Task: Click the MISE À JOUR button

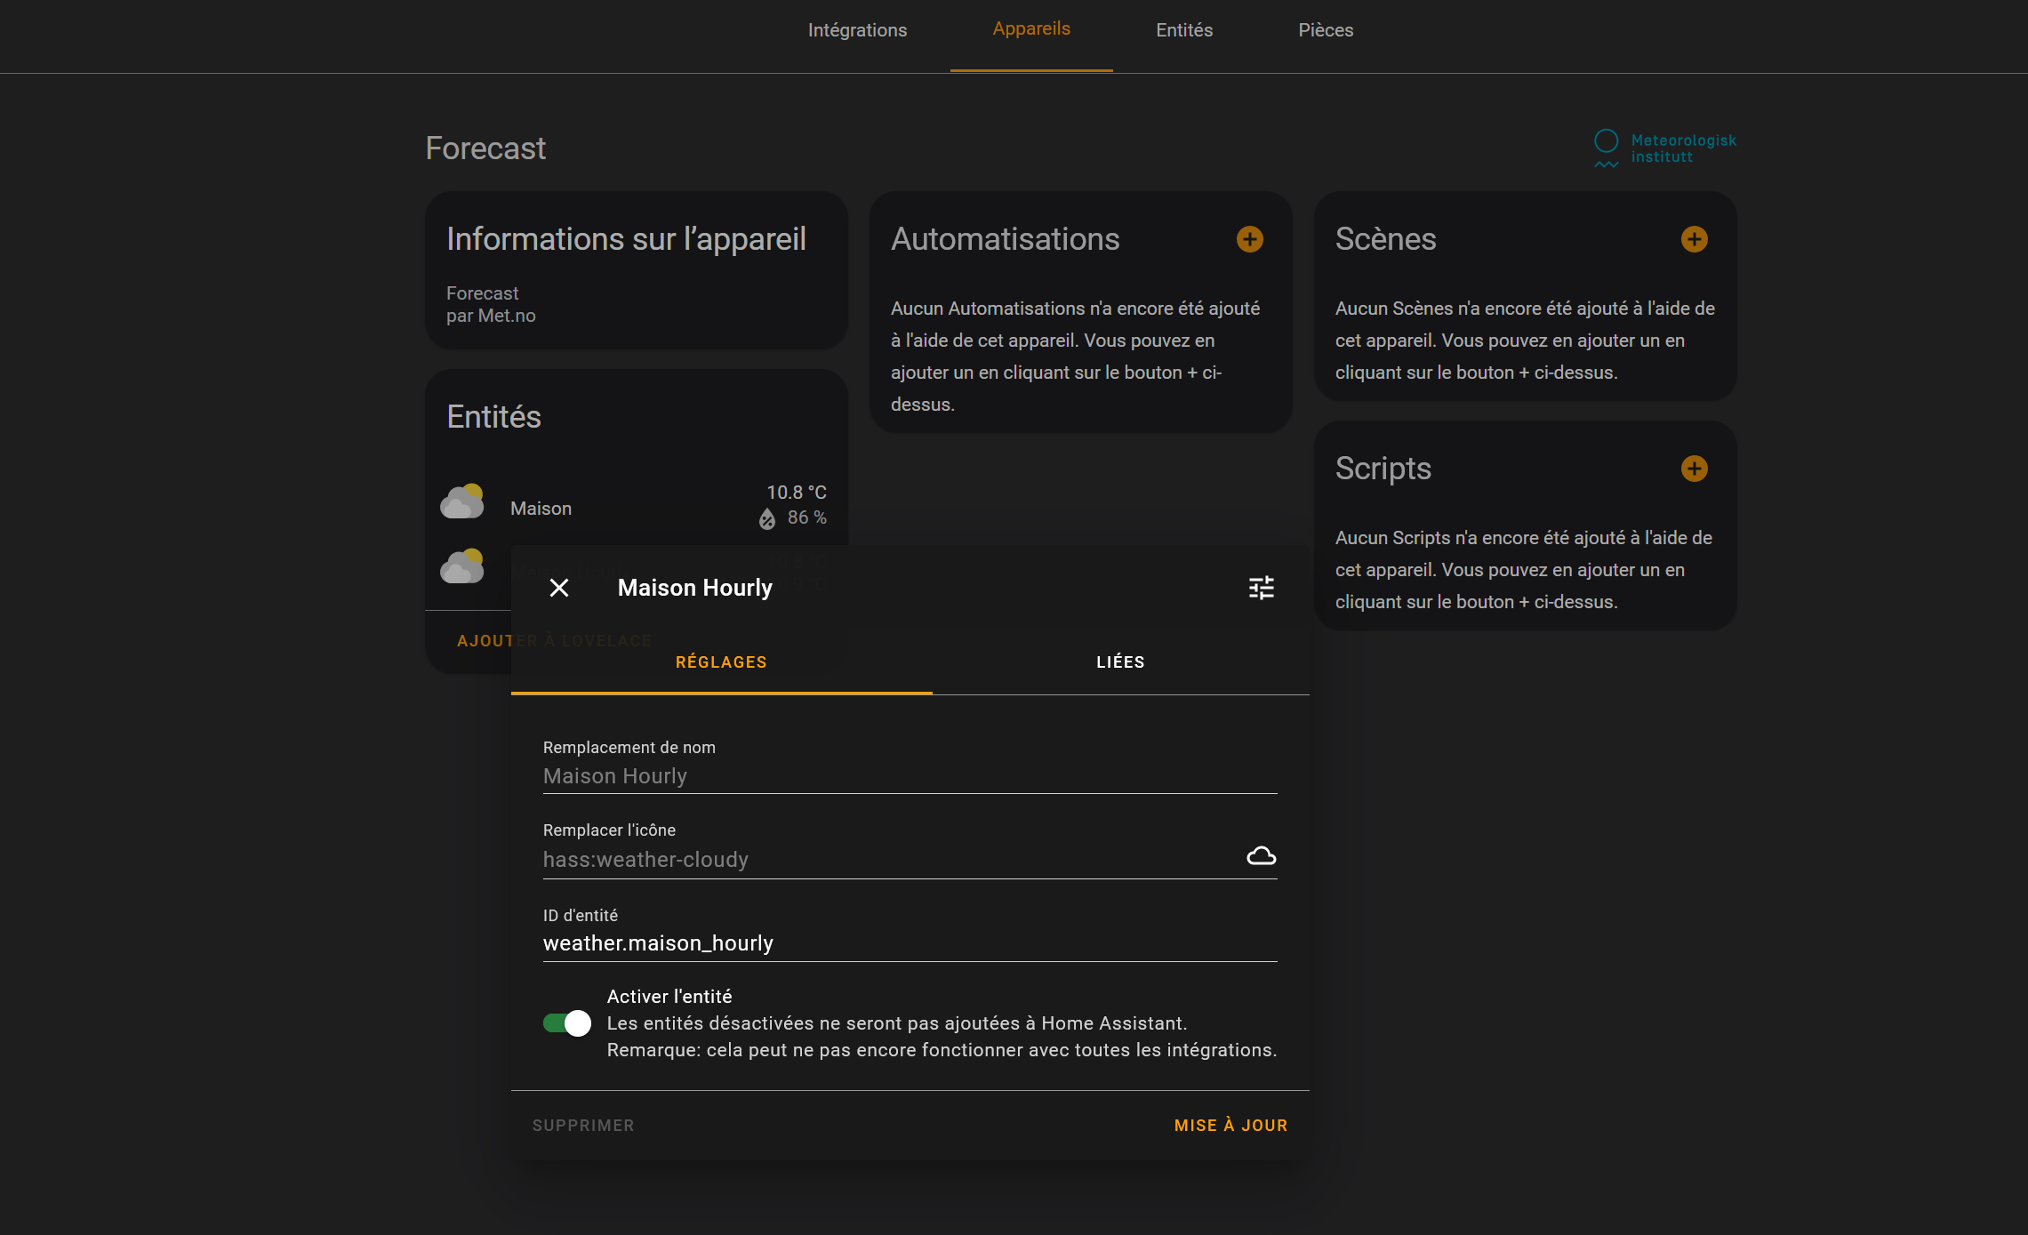Action: (1230, 1126)
